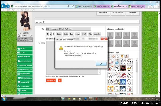Click the crossed tools icon beside Status
This screenshot has width=161, height=106.
(31, 36)
